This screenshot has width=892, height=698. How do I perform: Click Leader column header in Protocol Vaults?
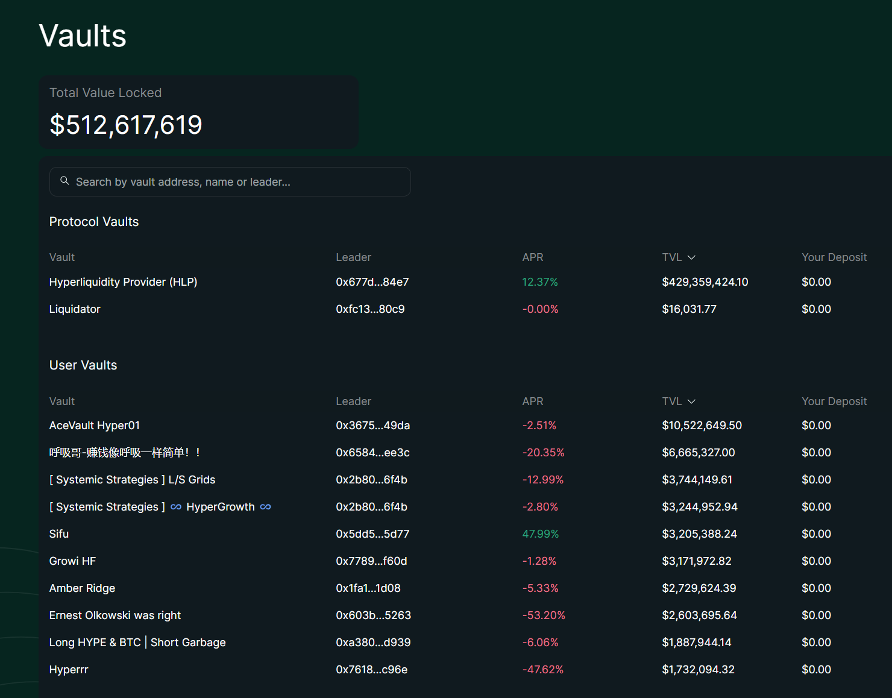(353, 257)
